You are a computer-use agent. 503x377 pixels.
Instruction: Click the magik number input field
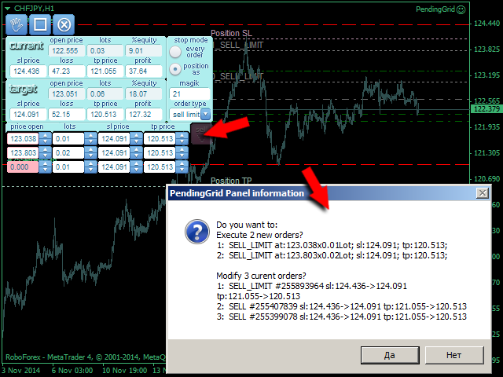(x=189, y=93)
